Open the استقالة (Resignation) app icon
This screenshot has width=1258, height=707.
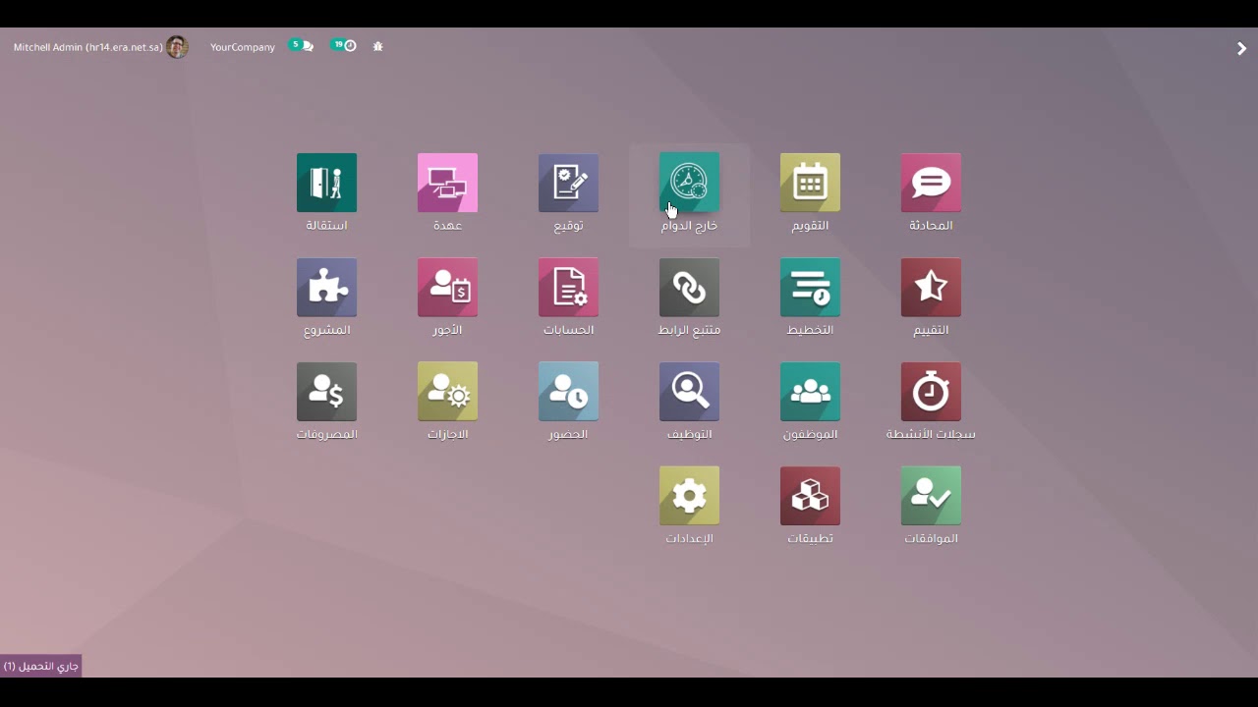[326, 183]
